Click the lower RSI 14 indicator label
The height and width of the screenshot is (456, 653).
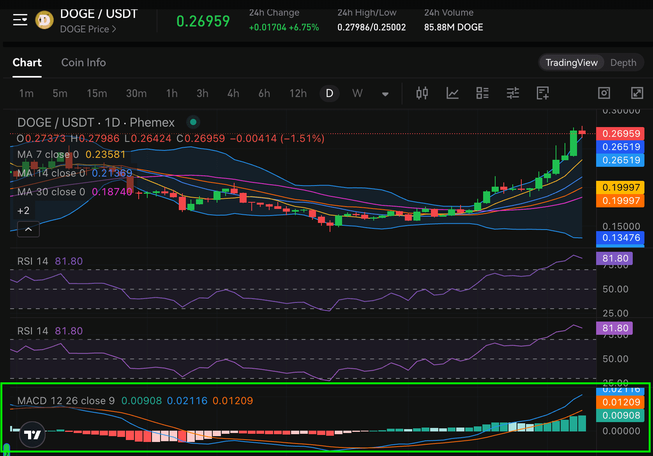pos(33,331)
